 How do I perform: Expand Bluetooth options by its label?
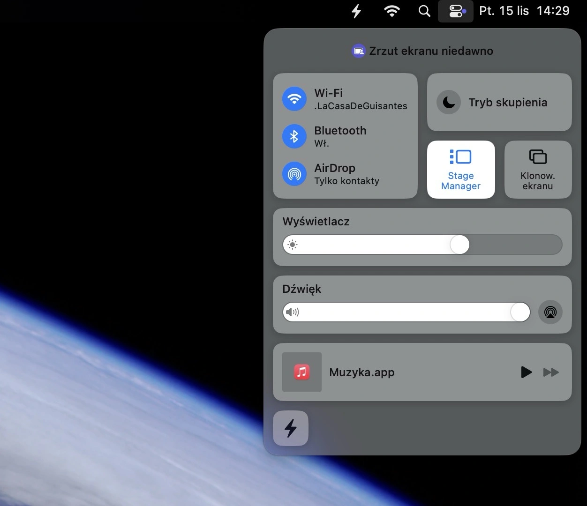(x=340, y=131)
